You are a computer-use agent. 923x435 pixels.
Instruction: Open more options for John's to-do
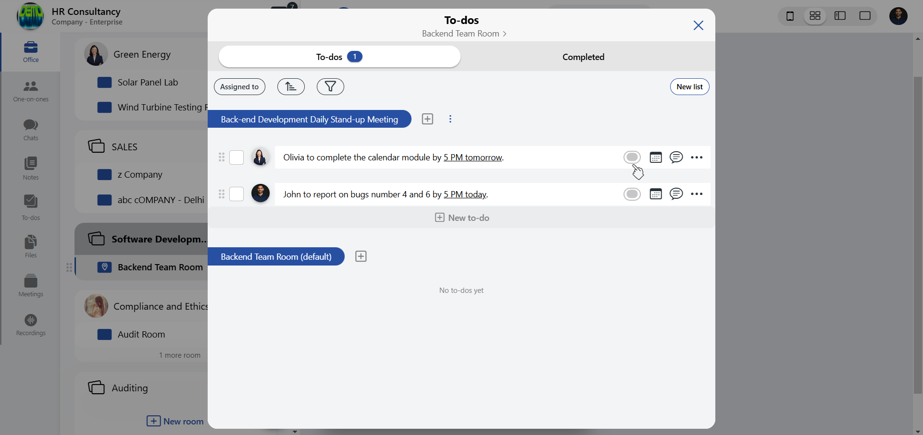coord(697,194)
